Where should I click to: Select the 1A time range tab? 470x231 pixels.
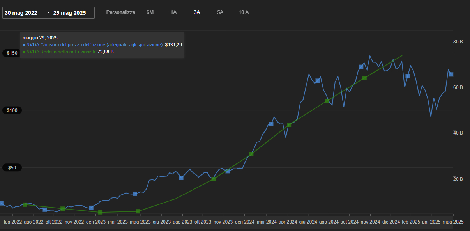[x=173, y=12]
